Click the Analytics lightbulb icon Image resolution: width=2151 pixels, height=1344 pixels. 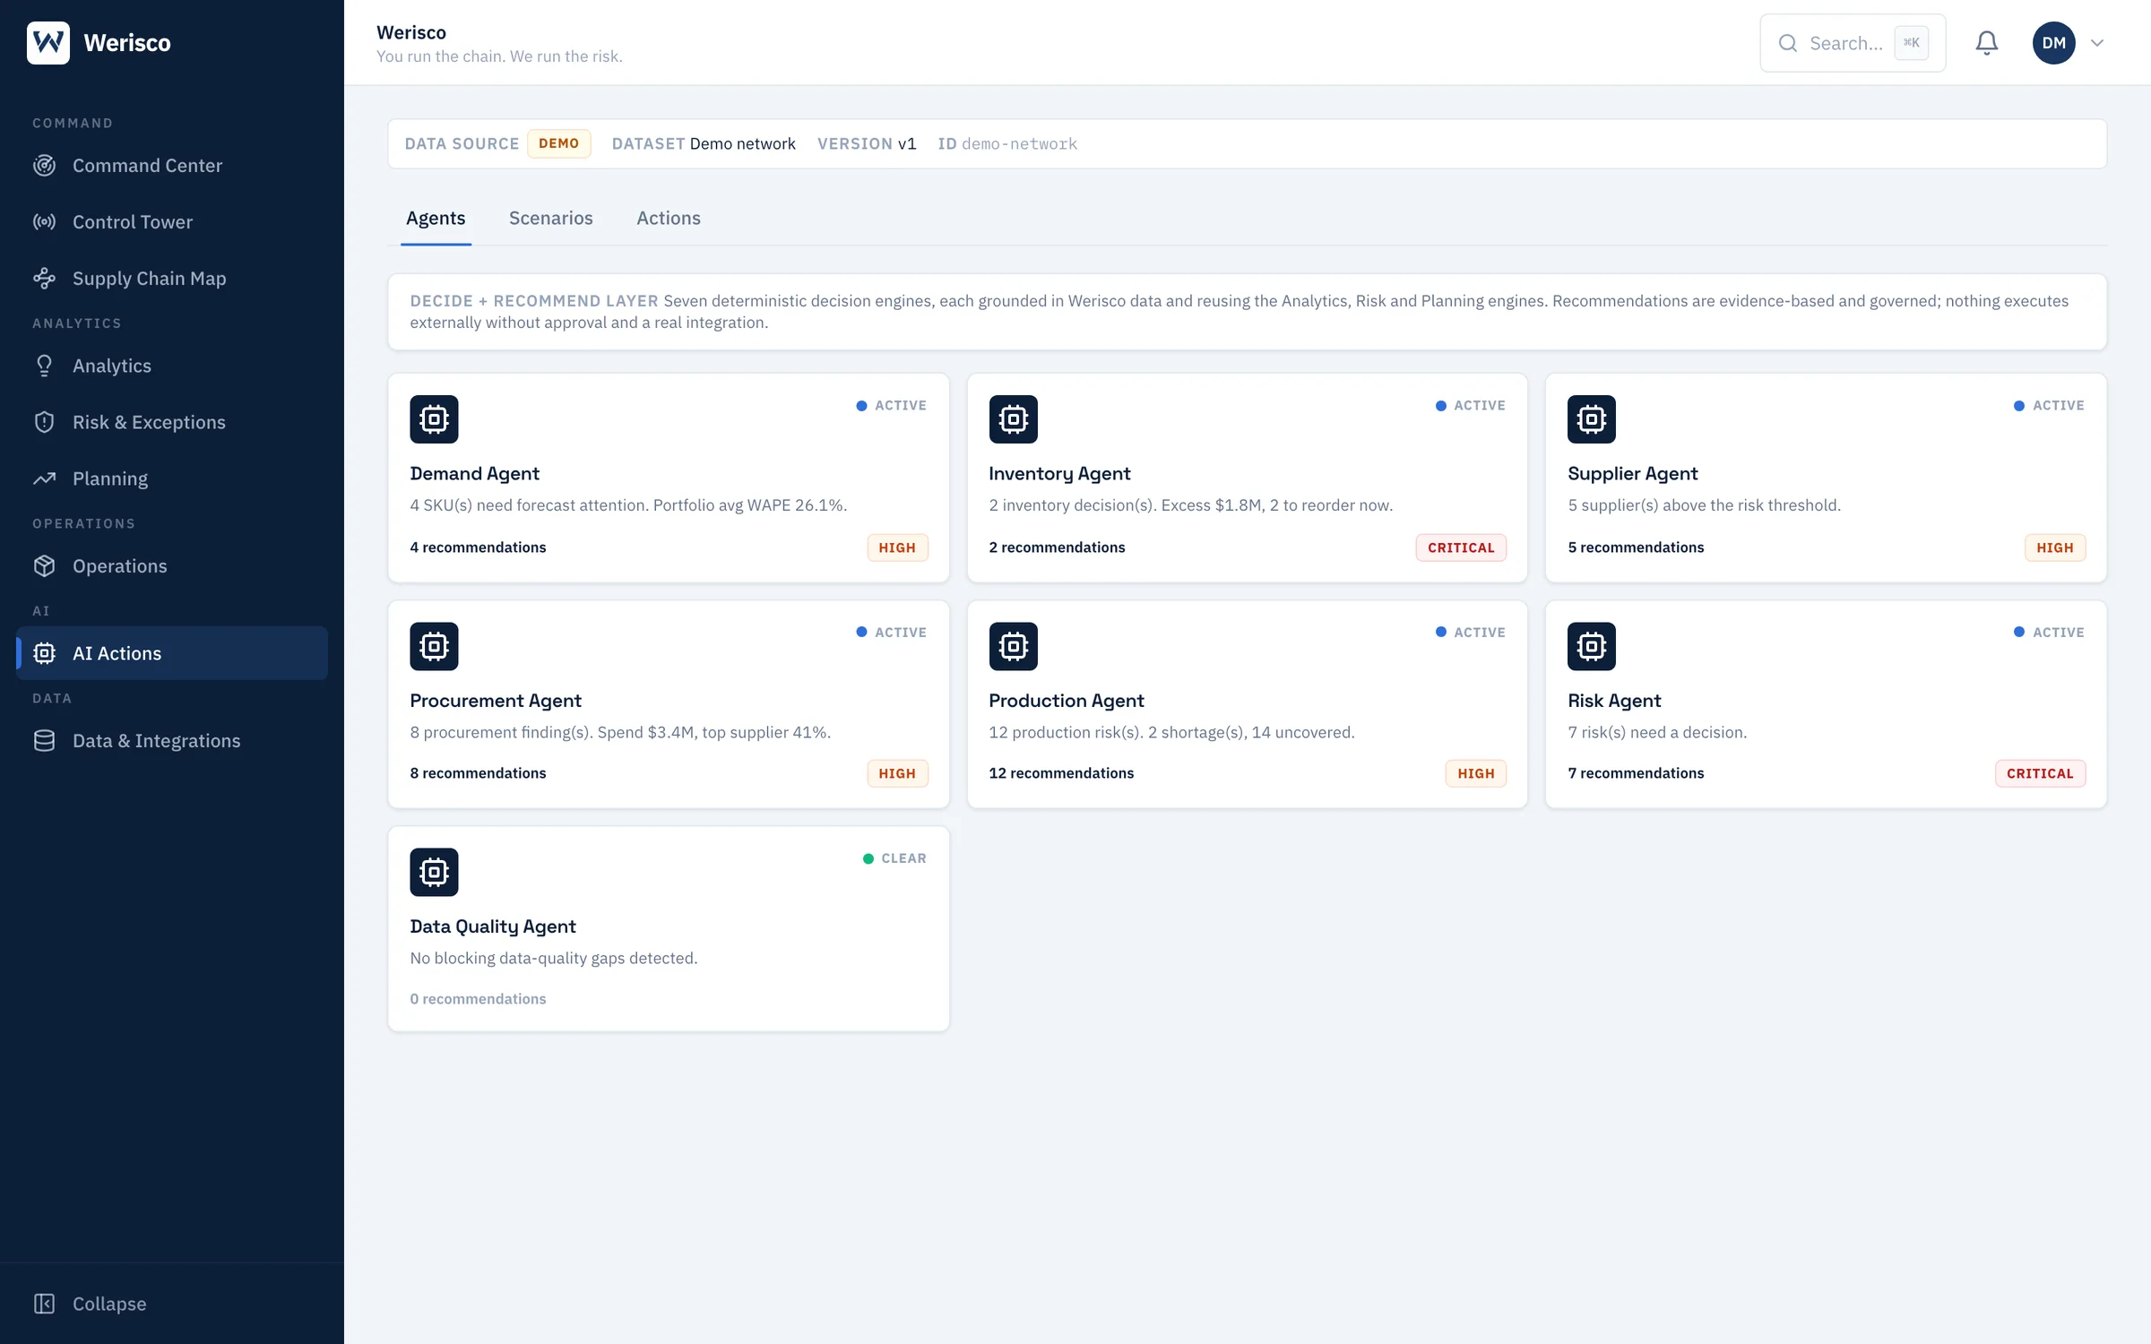pos(44,366)
